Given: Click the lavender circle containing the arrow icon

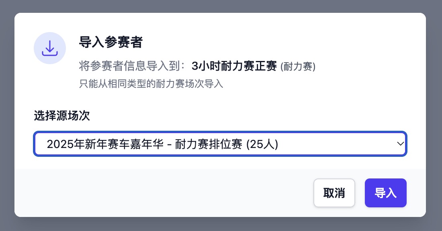Looking at the screenshot, I should [50, 48].
